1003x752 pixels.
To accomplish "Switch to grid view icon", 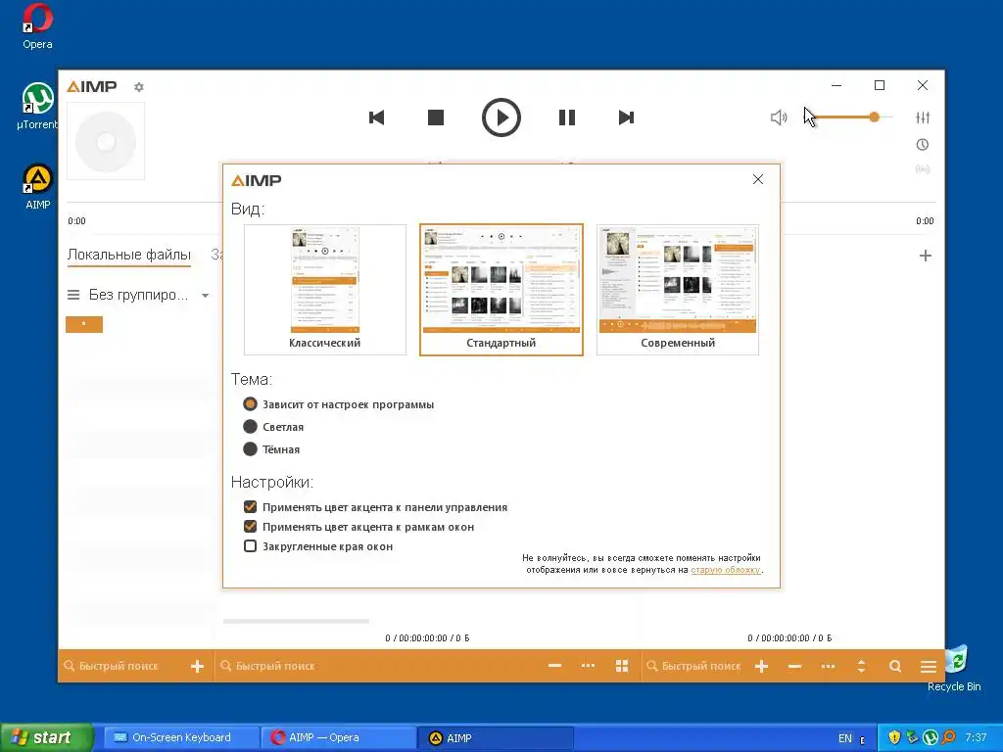I will click(622, 666).
